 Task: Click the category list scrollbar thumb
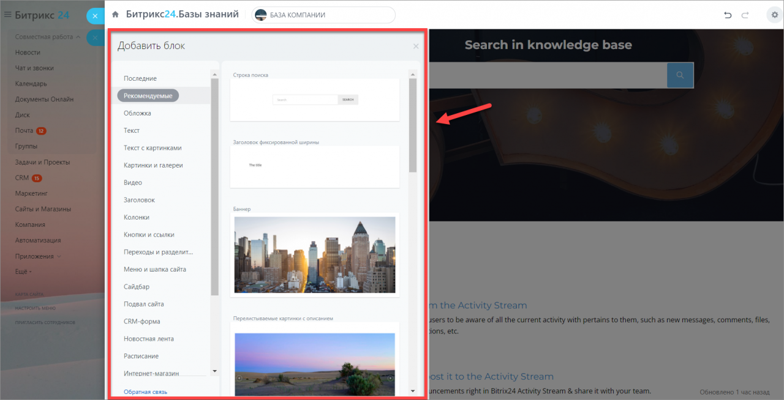tap(214, 187)
